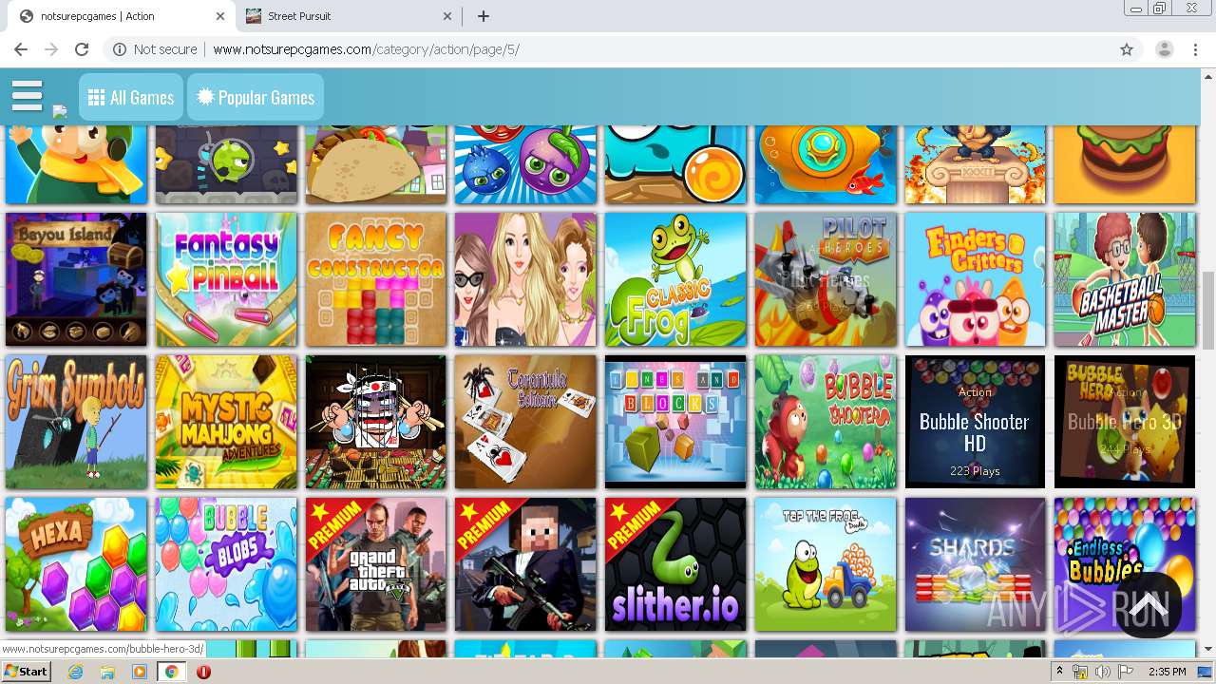Image resolution: width=1216 pixels, height=684 pixels.
Task: Open the Bubble Blobs game
Action: [x=226, y=564]
